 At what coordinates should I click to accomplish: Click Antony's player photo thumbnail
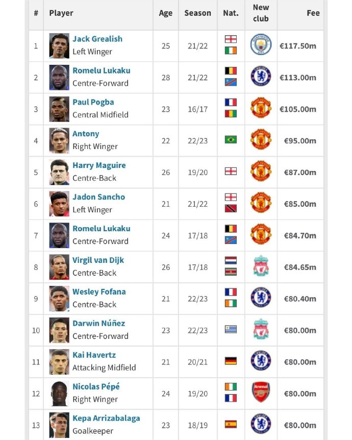click(x=59, y=140)
